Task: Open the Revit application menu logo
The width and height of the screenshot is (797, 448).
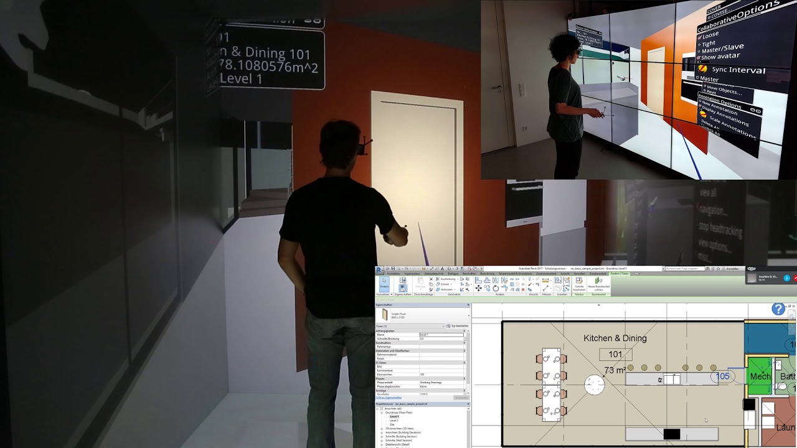Action: click(379, 269)
